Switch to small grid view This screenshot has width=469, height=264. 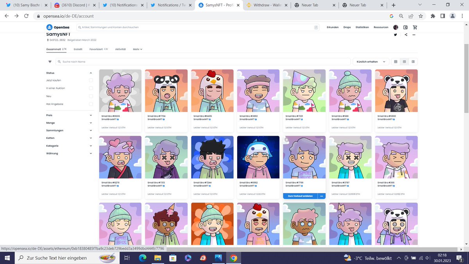tap(396, 62)
